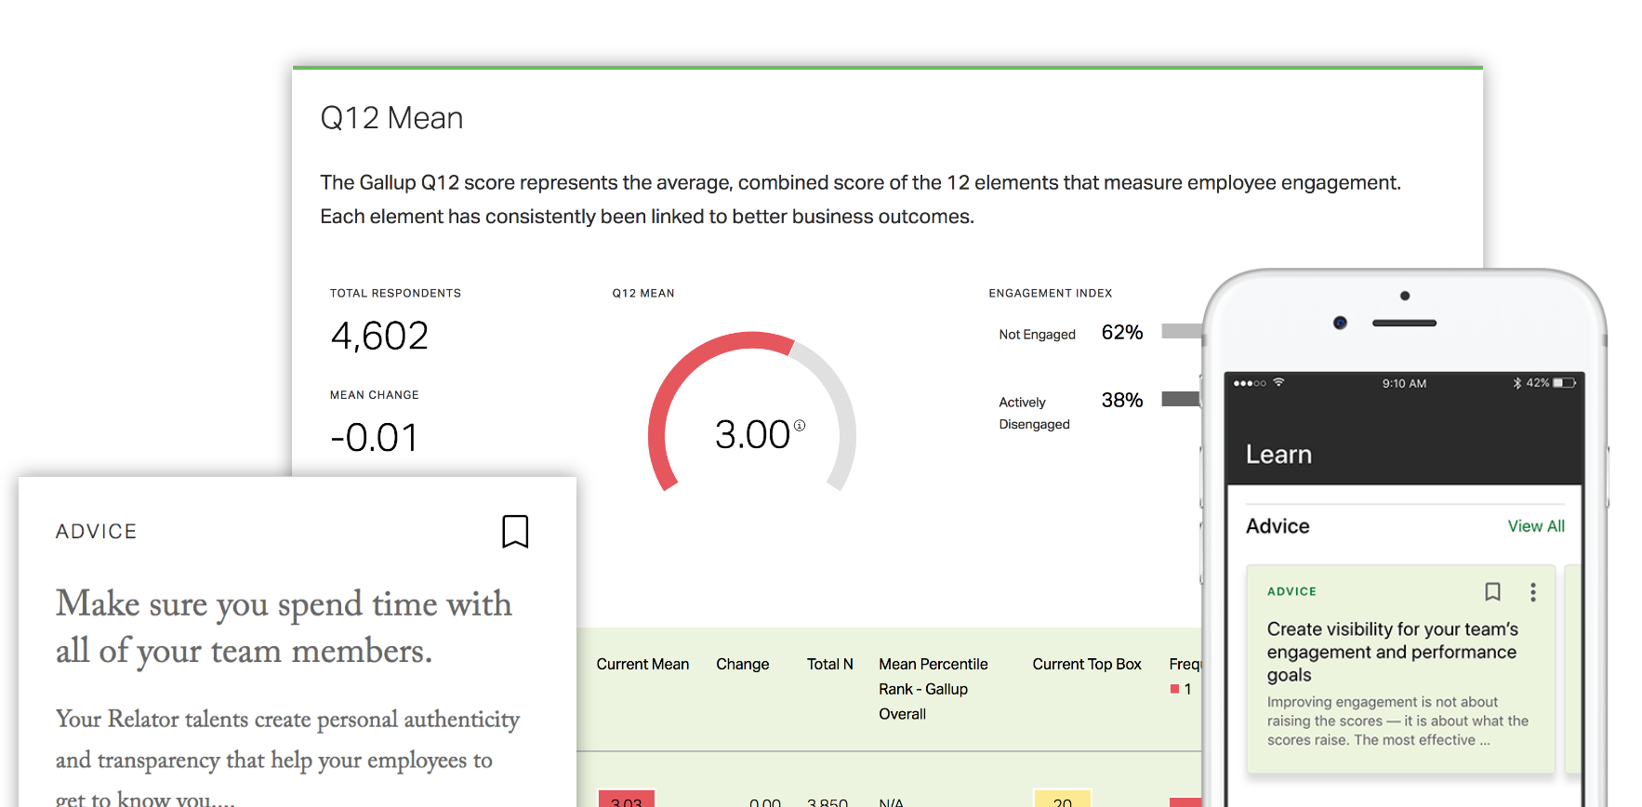Click the Actively Disengaged label
1642x807 pixels.
click(x=1034, y=413)
